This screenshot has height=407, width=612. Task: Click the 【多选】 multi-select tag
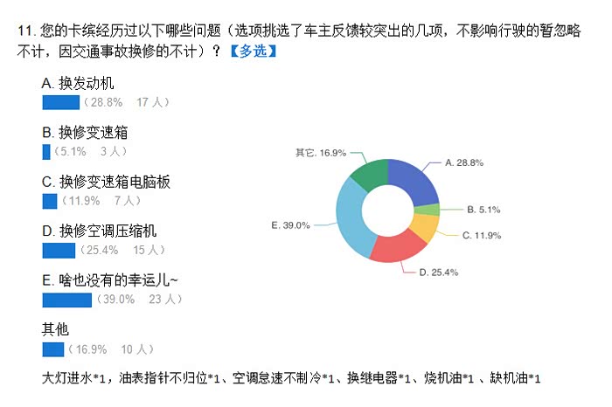(252, 51)
